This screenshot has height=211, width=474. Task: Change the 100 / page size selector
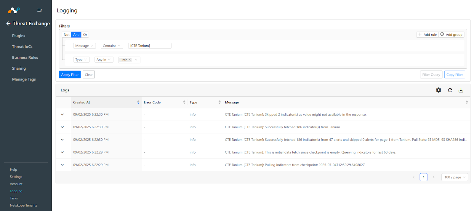point(454,177)
